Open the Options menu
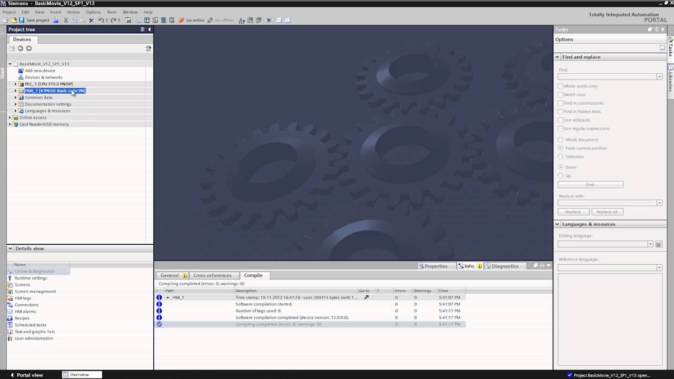Screen dimensions: 674x379 coord(93,12)
